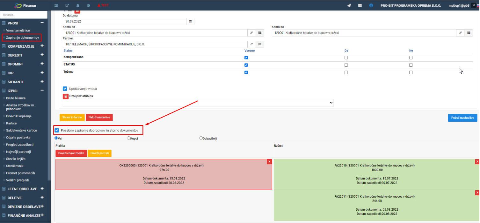The width and height of the screenshot is (480, 223).
Task: Open the card icon next to paper plane
Action: pos(360,5)
